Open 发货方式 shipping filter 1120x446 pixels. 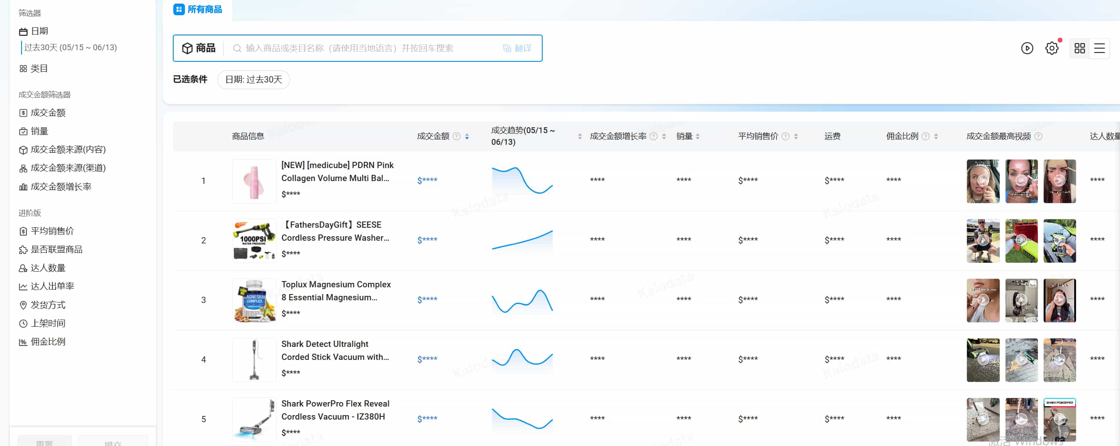(42, 305)
